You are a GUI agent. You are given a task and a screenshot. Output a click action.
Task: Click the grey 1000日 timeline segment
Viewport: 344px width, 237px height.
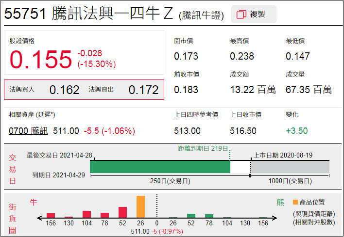coord(290,167)
